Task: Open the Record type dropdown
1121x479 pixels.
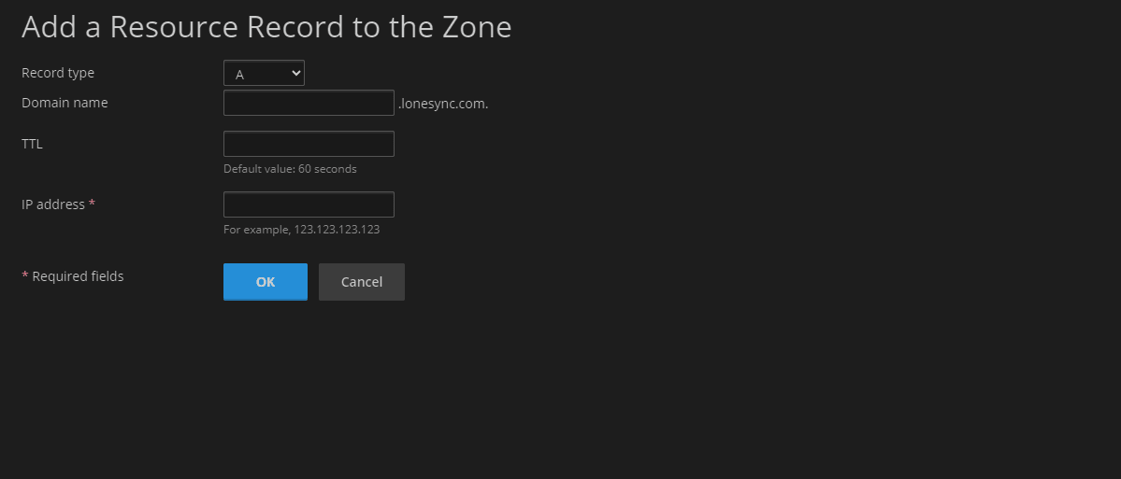Action: pos(264,74)
